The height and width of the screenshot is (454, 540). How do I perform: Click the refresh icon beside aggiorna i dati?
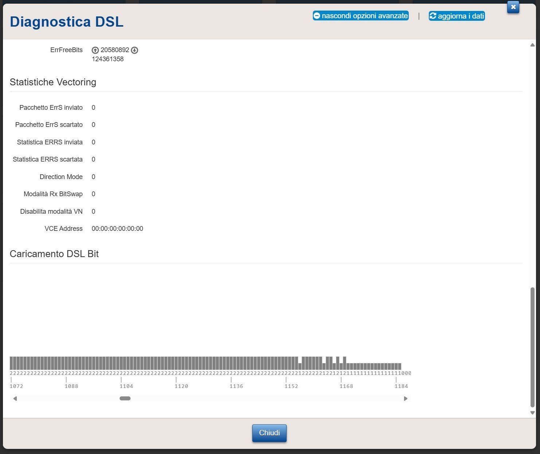[x=433, y=16]
